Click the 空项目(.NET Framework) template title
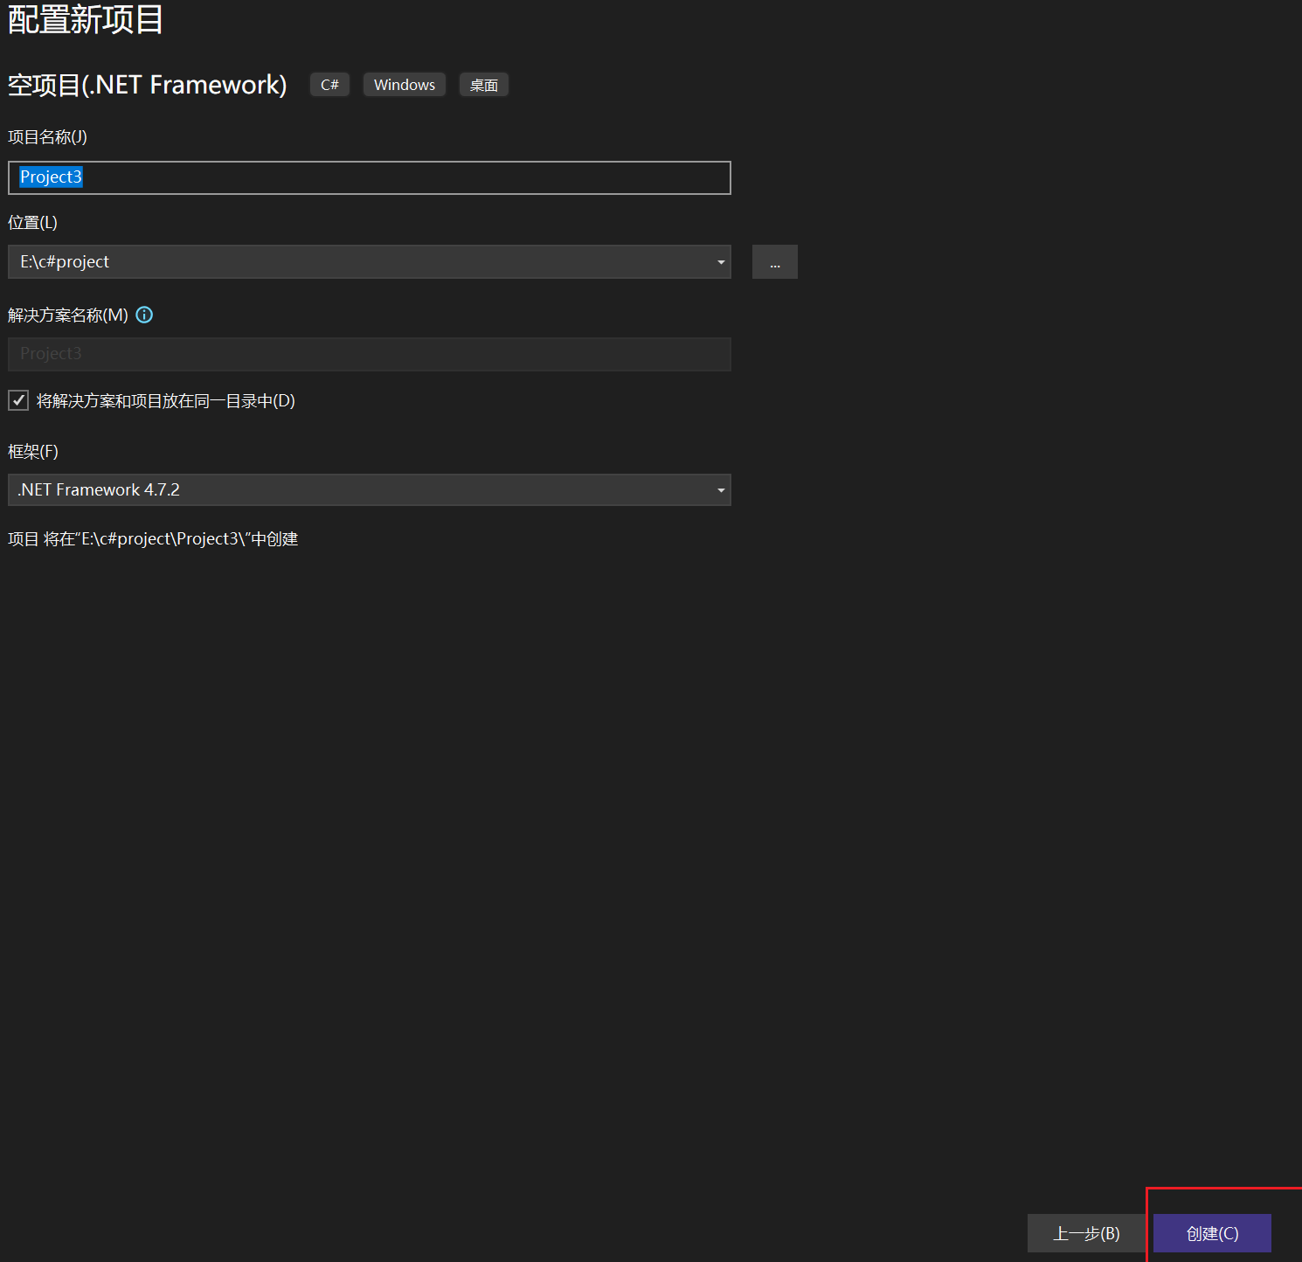 click(x=147, y=85)
